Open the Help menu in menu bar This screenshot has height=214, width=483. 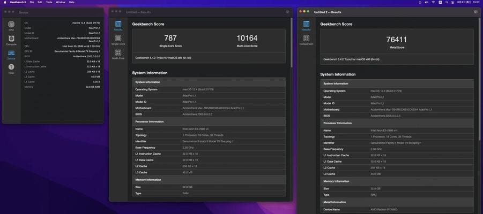point(71,2)
